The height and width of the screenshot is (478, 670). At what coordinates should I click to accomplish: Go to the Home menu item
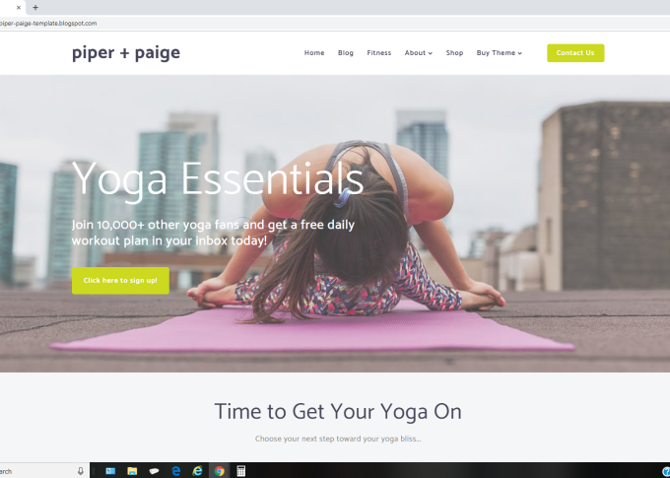click(314, 53)
